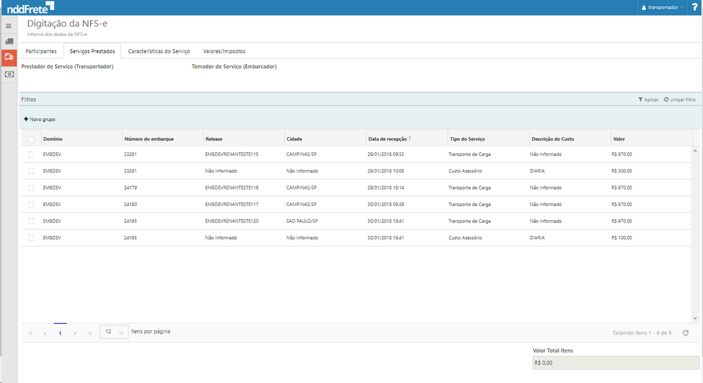Viewport: 703px width, 383px height.
Task: Refresh the grid with the reload icon
Action: pos(685,333)
